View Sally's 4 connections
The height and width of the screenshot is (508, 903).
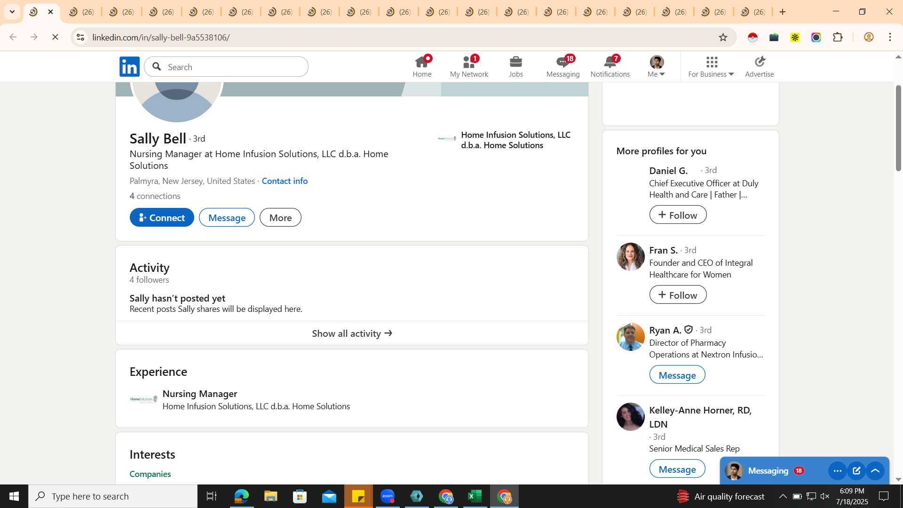155,196
